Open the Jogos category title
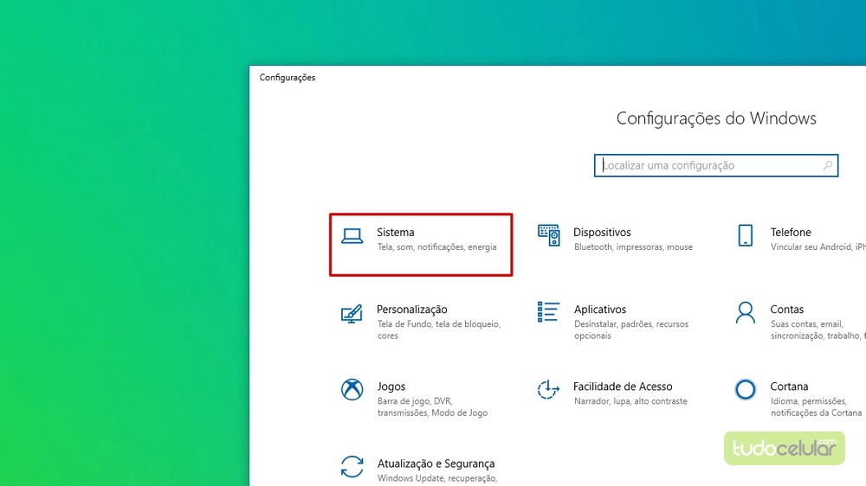This screenshot has height=486, width=866. (x=391, y=387)
